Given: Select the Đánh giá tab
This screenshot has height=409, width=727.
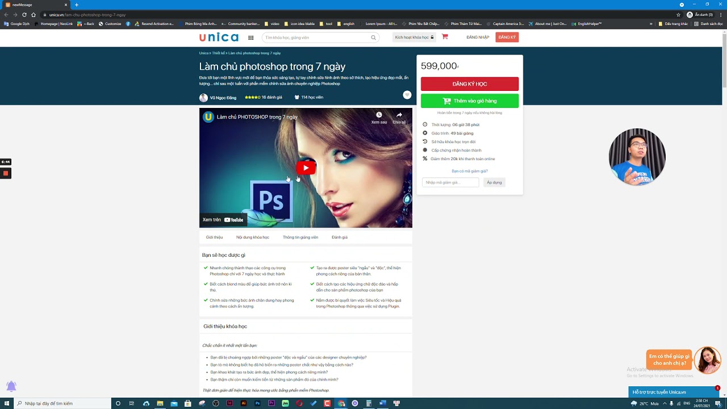Looking at the screenshot, I should [x=340, y=237].
